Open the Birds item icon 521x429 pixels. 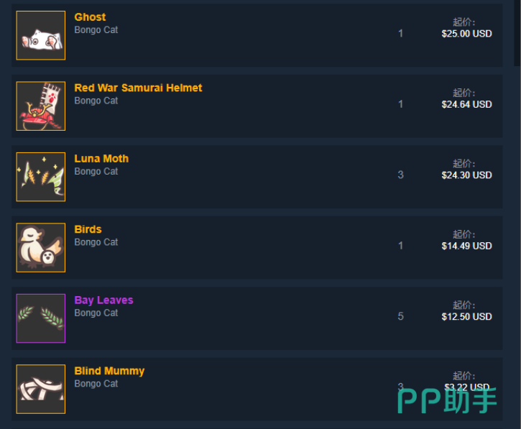(40, 248)
